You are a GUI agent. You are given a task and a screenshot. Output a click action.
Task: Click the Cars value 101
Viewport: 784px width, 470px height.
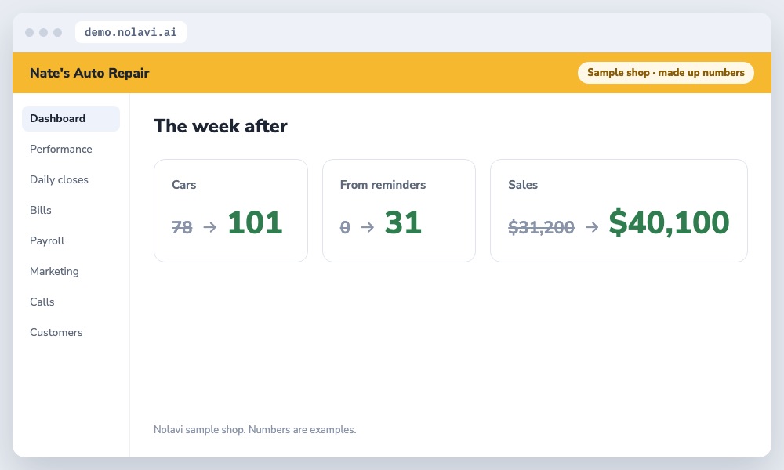click(x=255, y=222)
